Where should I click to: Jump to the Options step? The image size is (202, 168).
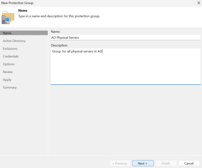[9, 64]
